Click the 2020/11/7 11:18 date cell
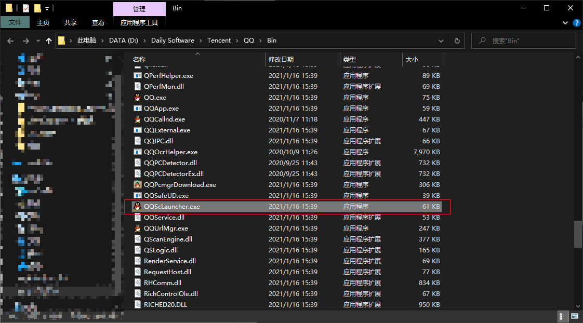Screen dimensions: 583x323 293,119
